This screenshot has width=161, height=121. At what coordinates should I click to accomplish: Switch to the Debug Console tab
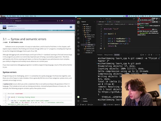[108, 55]
